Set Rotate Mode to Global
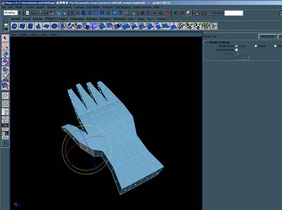The image size is (282, 210). 256,46
